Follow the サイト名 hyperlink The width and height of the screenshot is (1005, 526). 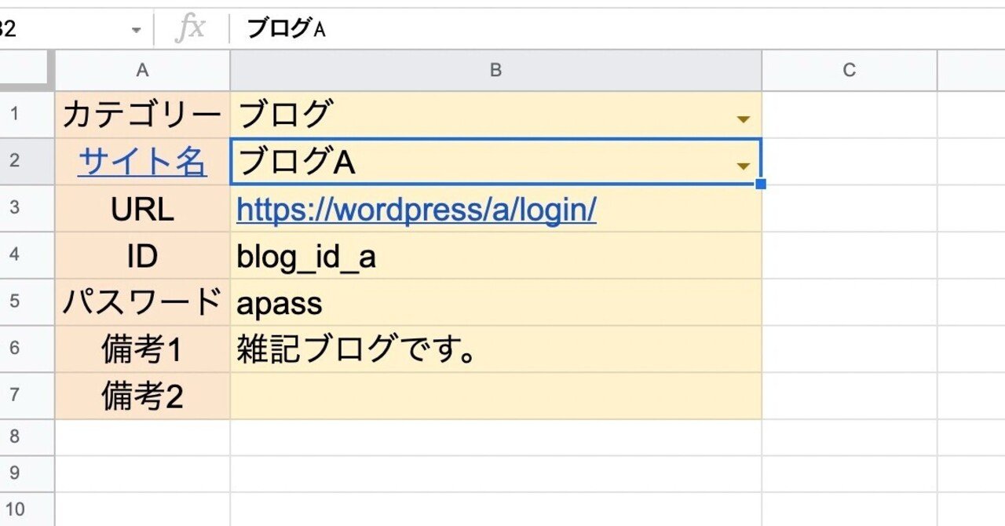141,163
